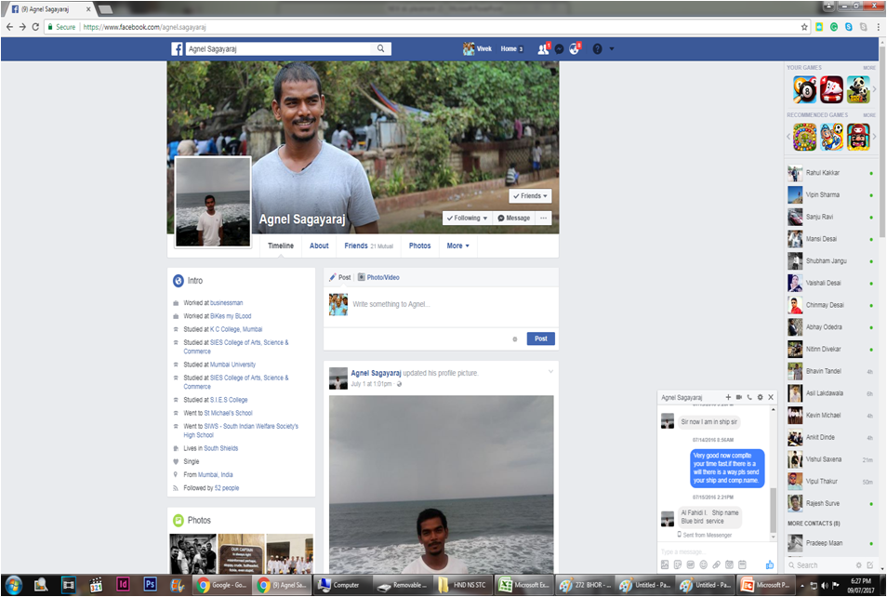Click the Facebook logo in top bar
The image size is (887, 597).
tap(177, 48)
